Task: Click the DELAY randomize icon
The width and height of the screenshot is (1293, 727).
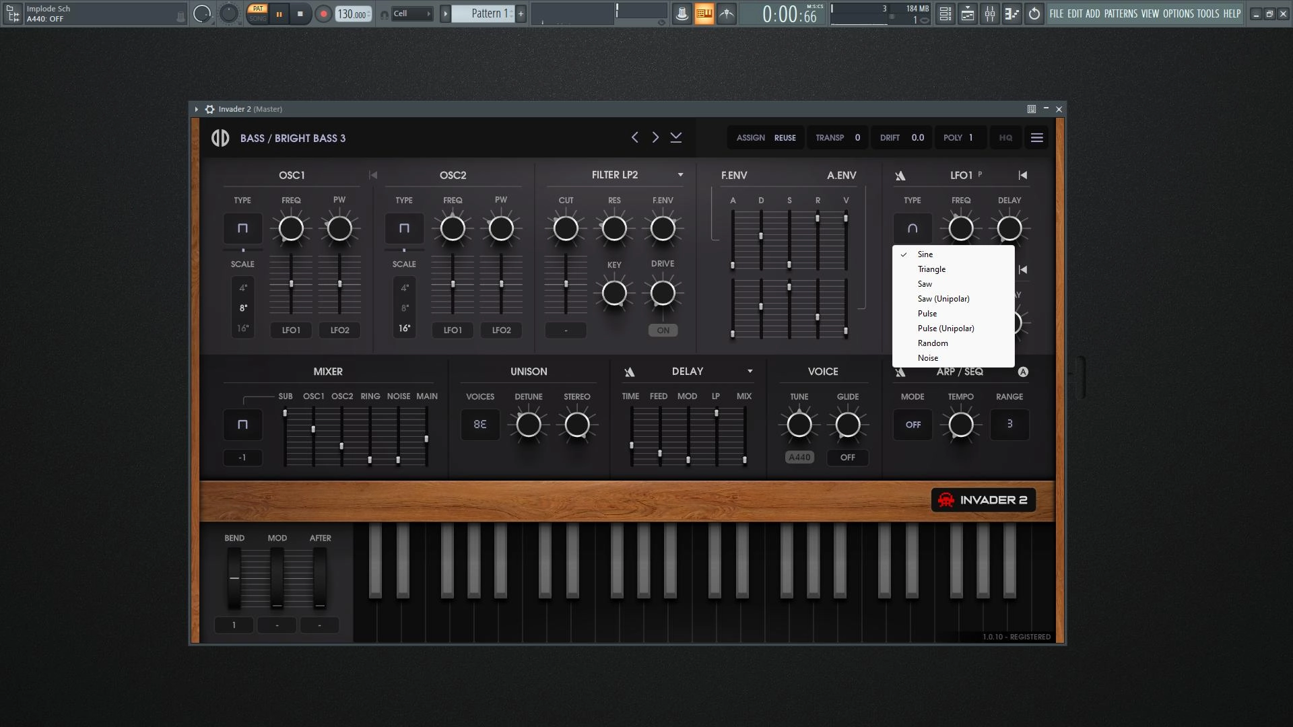Action: coord(630,372)
